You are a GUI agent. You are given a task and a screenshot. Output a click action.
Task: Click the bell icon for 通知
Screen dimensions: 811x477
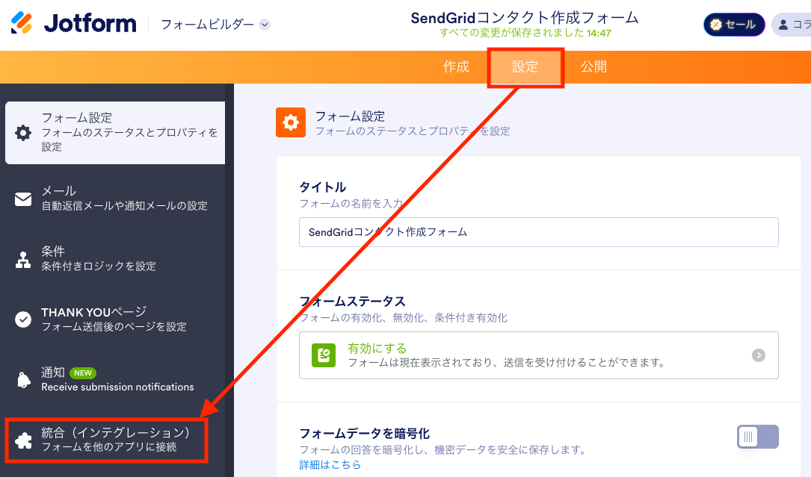point(23,380)
